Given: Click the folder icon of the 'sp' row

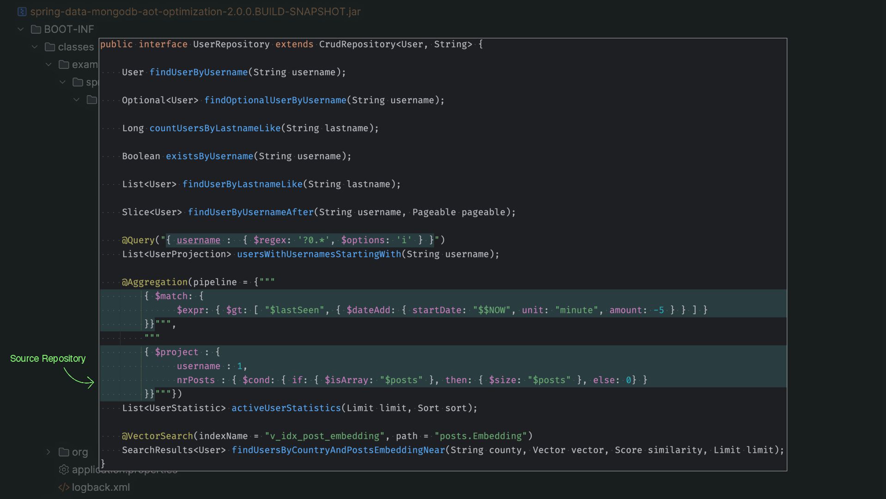Looking at the screenshot, I should (x=78, y=82).
